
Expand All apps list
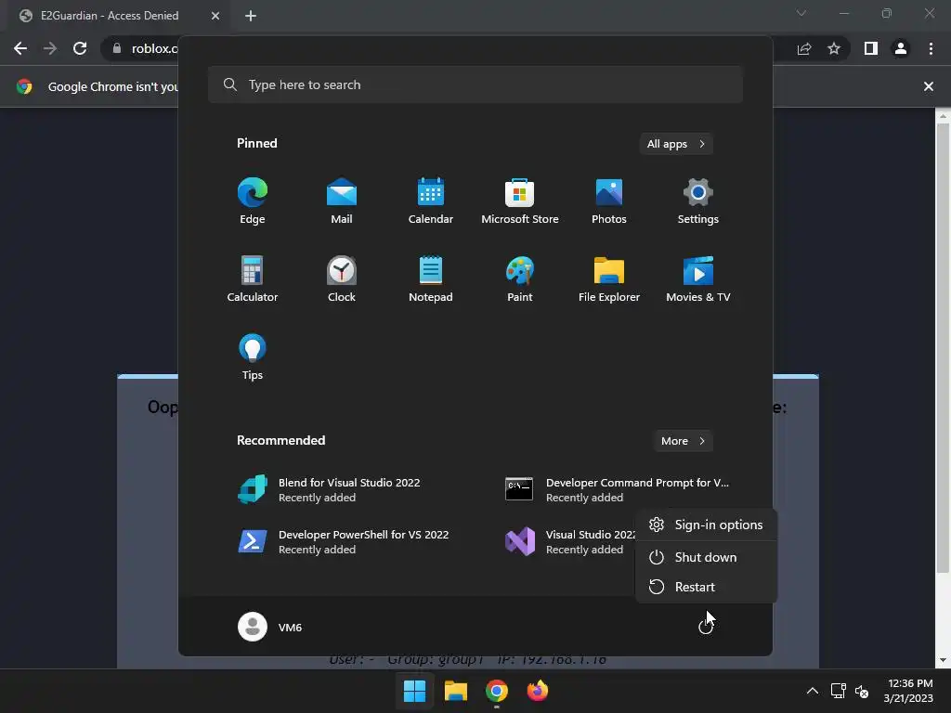point(676,144)
